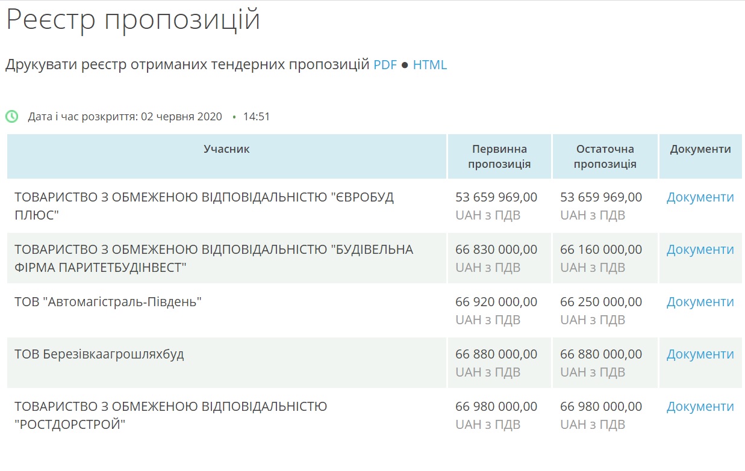
Task: Open Документи for ПАРИТЕТБУДІНВЕСТ row
Action: coord(700,250)
